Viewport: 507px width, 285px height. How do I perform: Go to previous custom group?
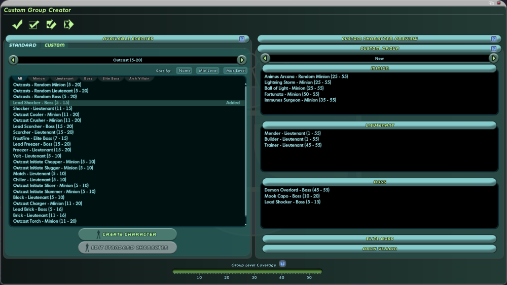[265, 58]
